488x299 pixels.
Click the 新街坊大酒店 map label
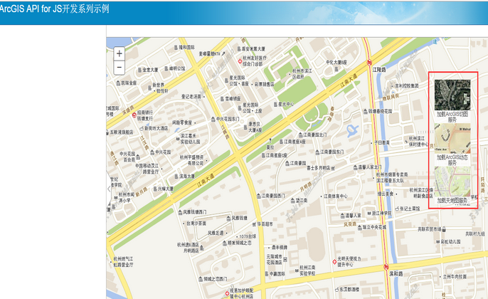[156, 128]
